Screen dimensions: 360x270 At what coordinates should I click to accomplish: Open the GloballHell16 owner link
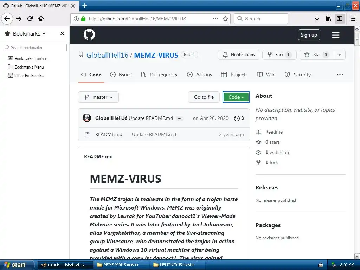pos(107,55)
